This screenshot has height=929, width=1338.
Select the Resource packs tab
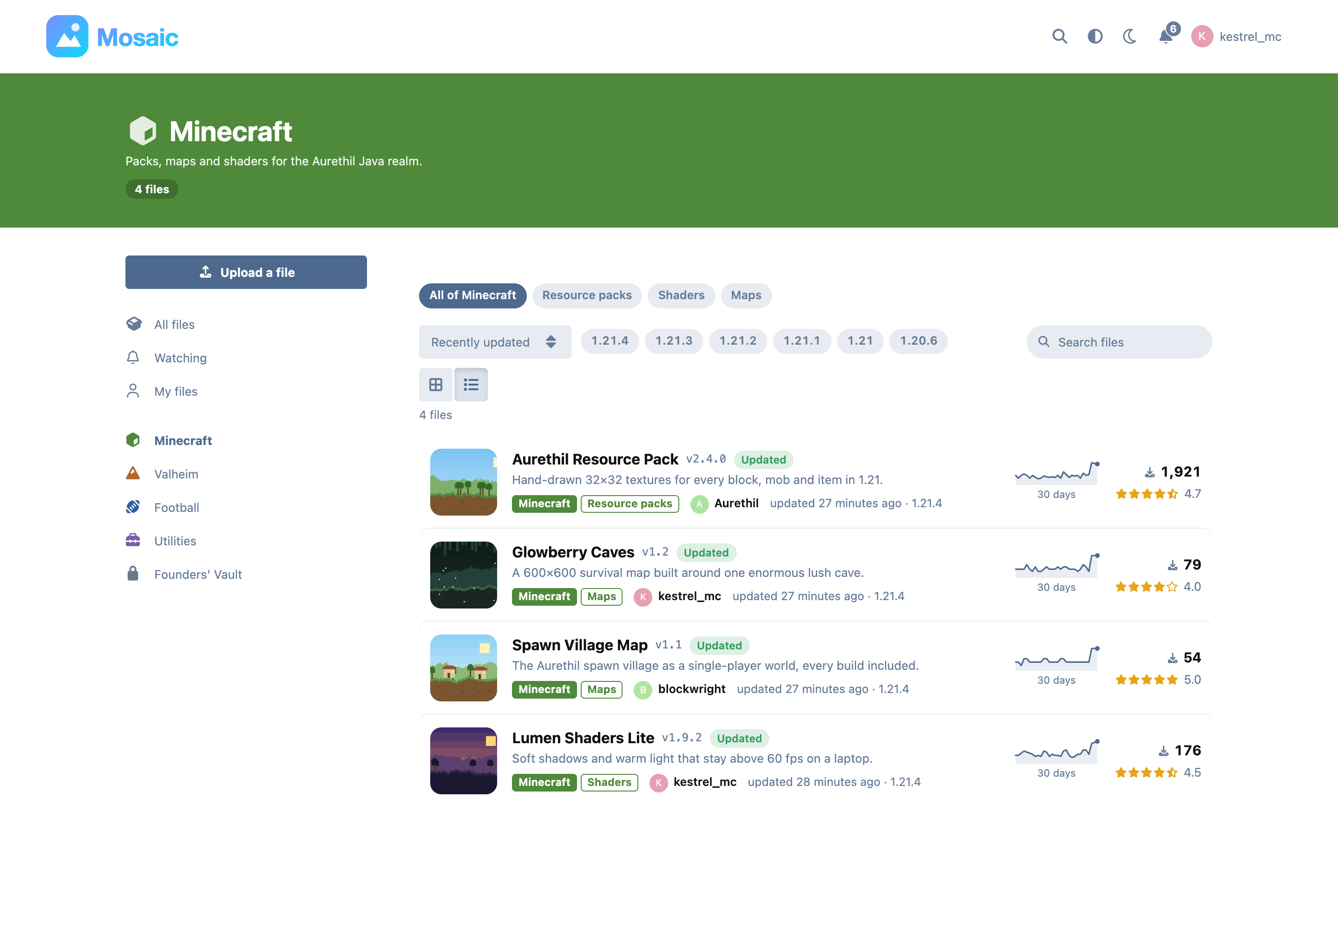click(587, 295)
